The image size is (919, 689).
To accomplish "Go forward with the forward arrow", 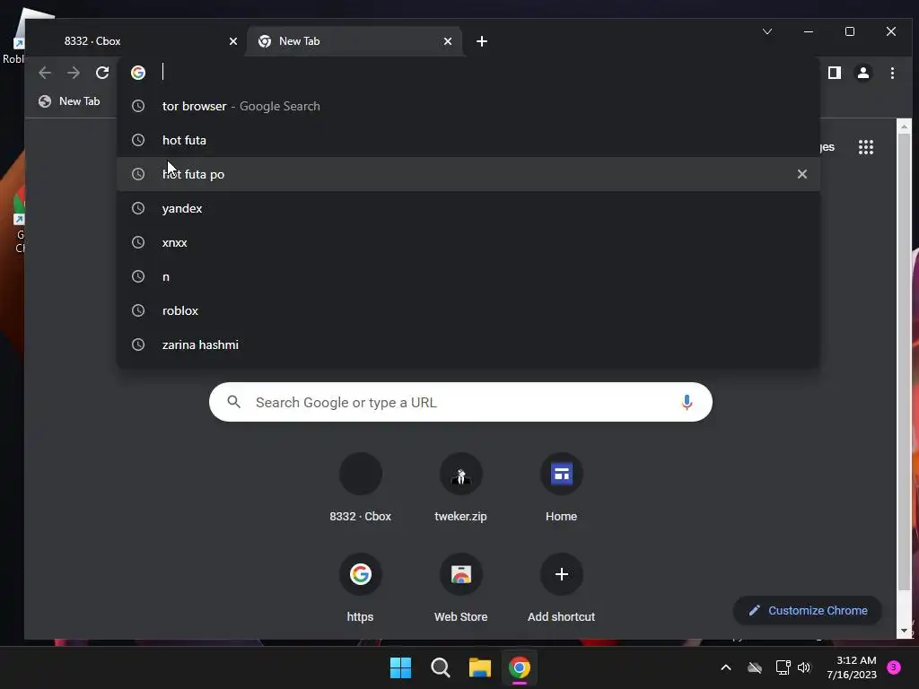I will point(74,73).
